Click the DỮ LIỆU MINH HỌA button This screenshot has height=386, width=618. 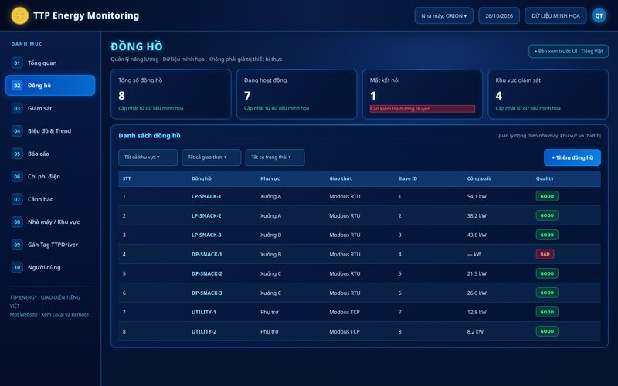tap(555, 15)
